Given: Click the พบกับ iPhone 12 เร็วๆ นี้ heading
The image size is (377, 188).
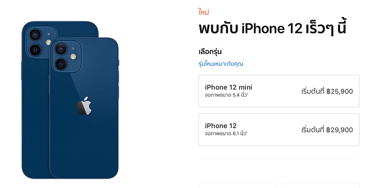Looking at the screenshot, I should click(273, 28).
